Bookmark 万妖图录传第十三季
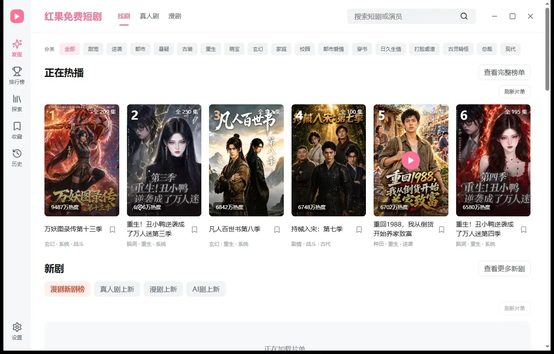The image size is (554, 354). (112, 230)
